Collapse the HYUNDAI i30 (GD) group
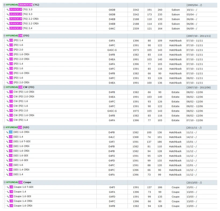 pos(4,127)
